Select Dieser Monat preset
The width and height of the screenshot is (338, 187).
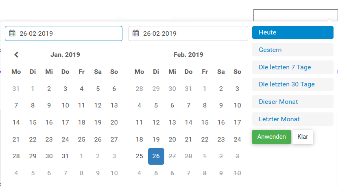[292, 102]
